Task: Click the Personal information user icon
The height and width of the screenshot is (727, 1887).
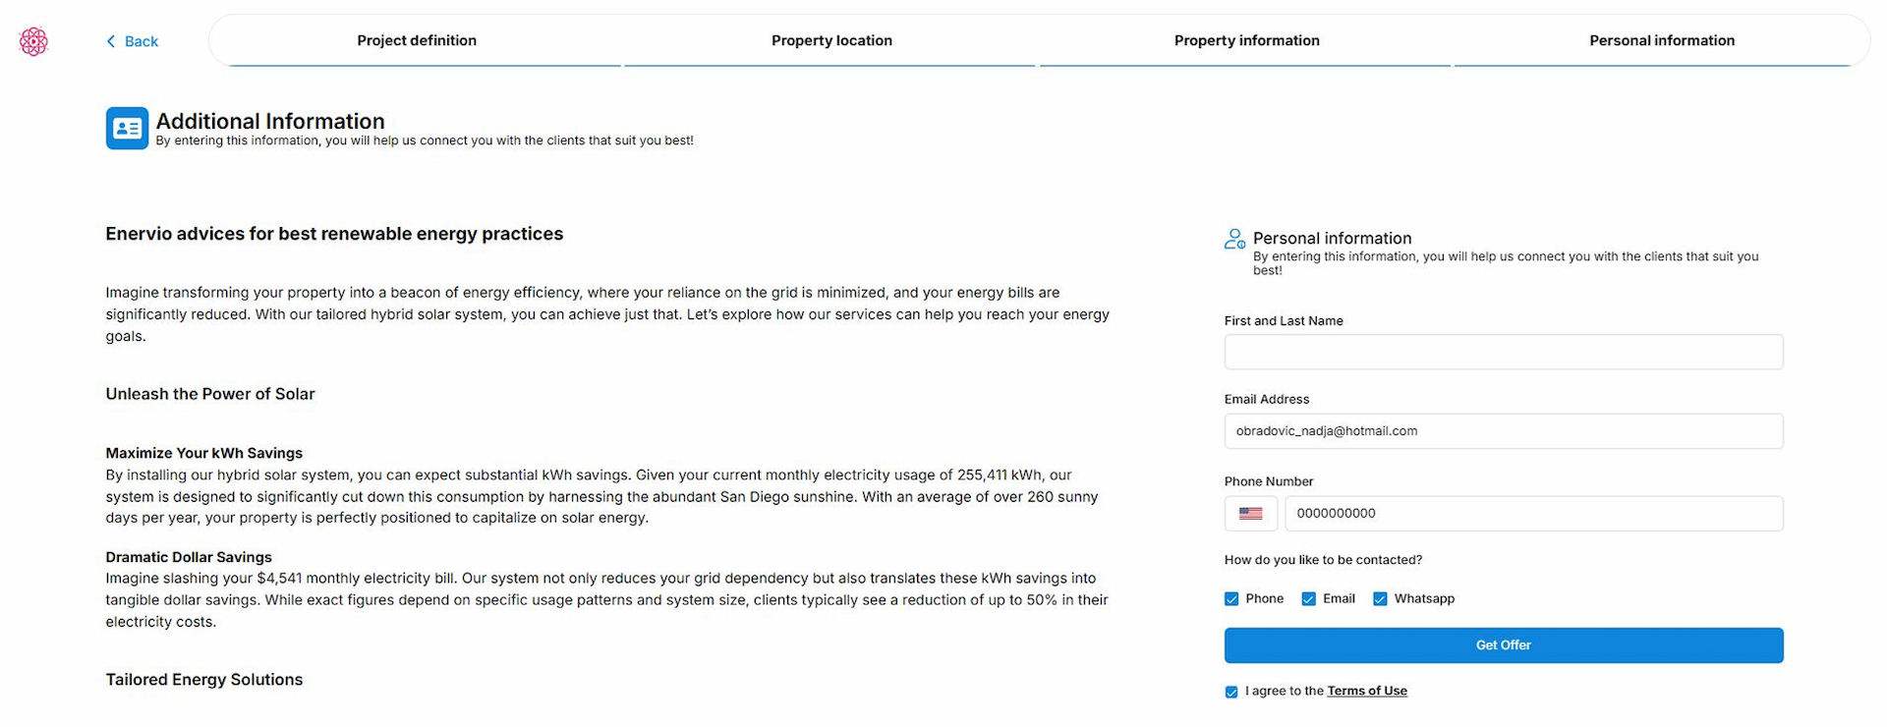Action: point(1234,239)
